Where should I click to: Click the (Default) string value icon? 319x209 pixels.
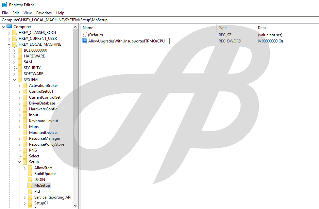(84, 35)
